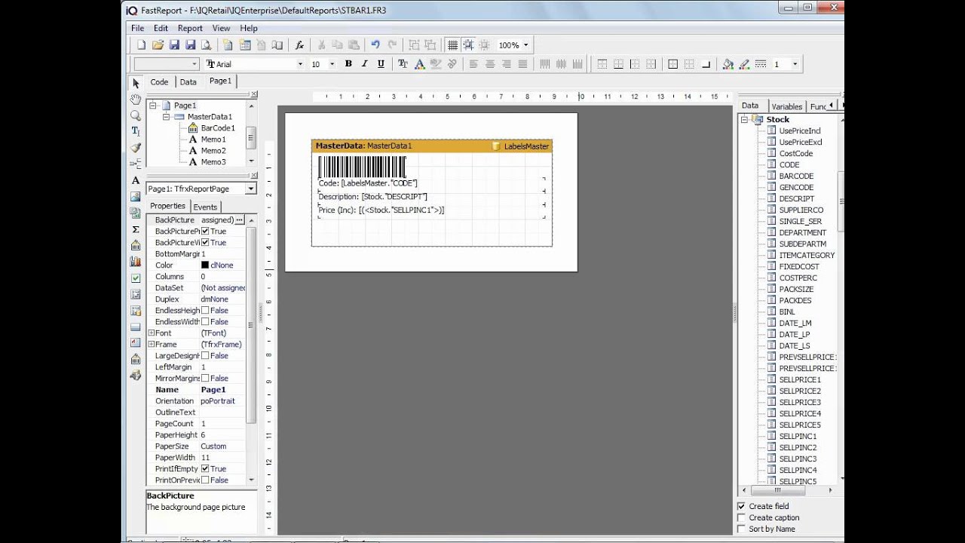
Task: Switch to the Variables tab
Action: click(786, 106)
